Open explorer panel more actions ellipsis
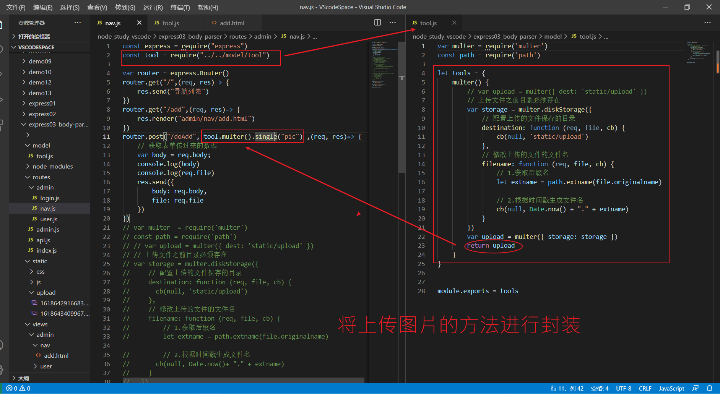Image resolution: width=720 pixels, height=394 pixels. [x=78, y=23]
